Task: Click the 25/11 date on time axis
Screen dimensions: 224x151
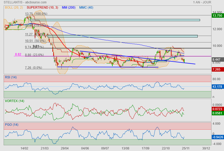Action: (185, 148)
